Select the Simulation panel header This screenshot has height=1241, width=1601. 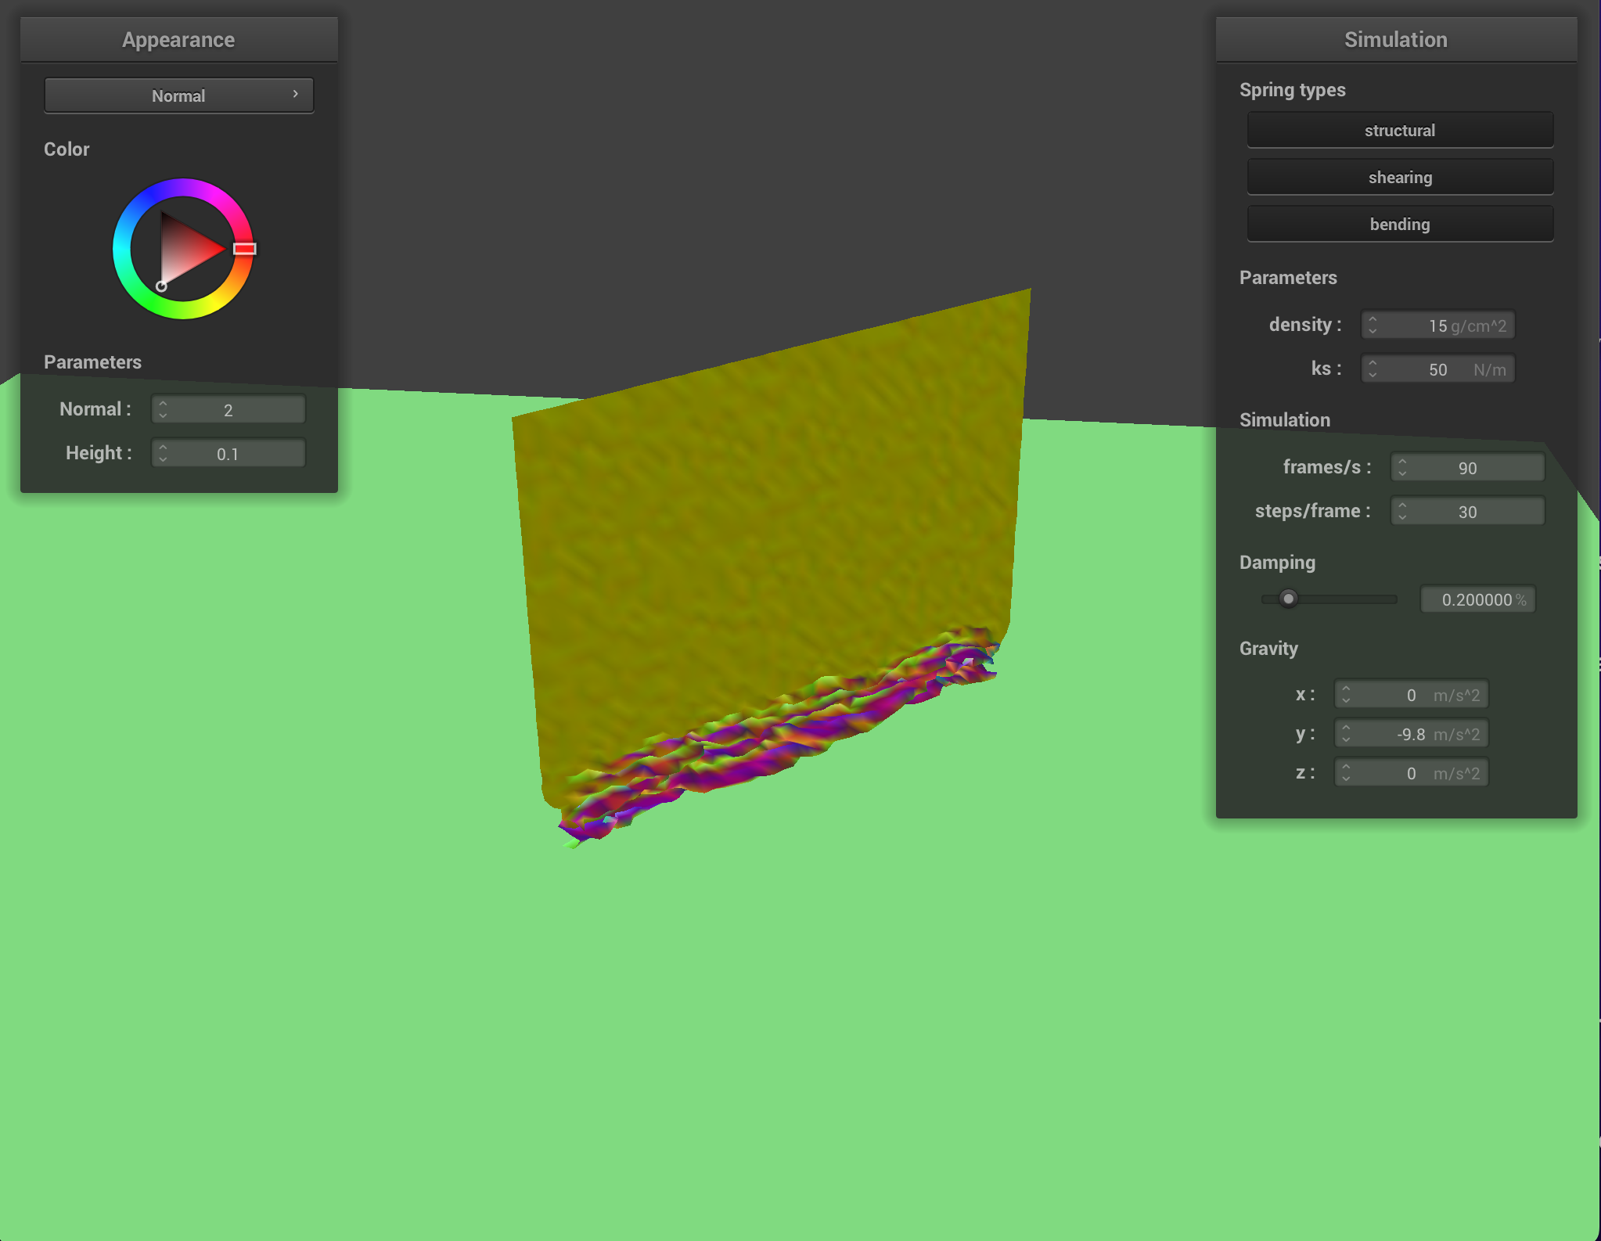click(x=1396, y=39)
